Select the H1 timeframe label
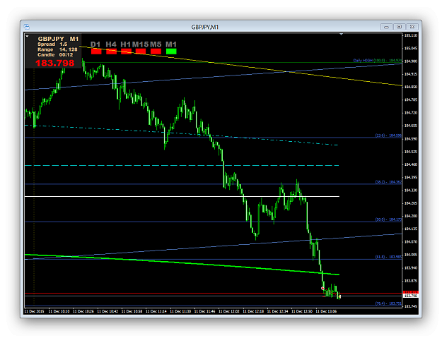This screenshot has height=338, width=442. tap(126, 44)
